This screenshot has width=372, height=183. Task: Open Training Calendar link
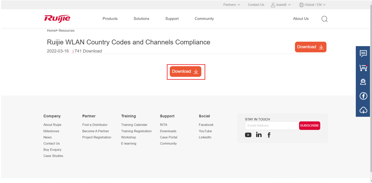(x=134, y=125)
